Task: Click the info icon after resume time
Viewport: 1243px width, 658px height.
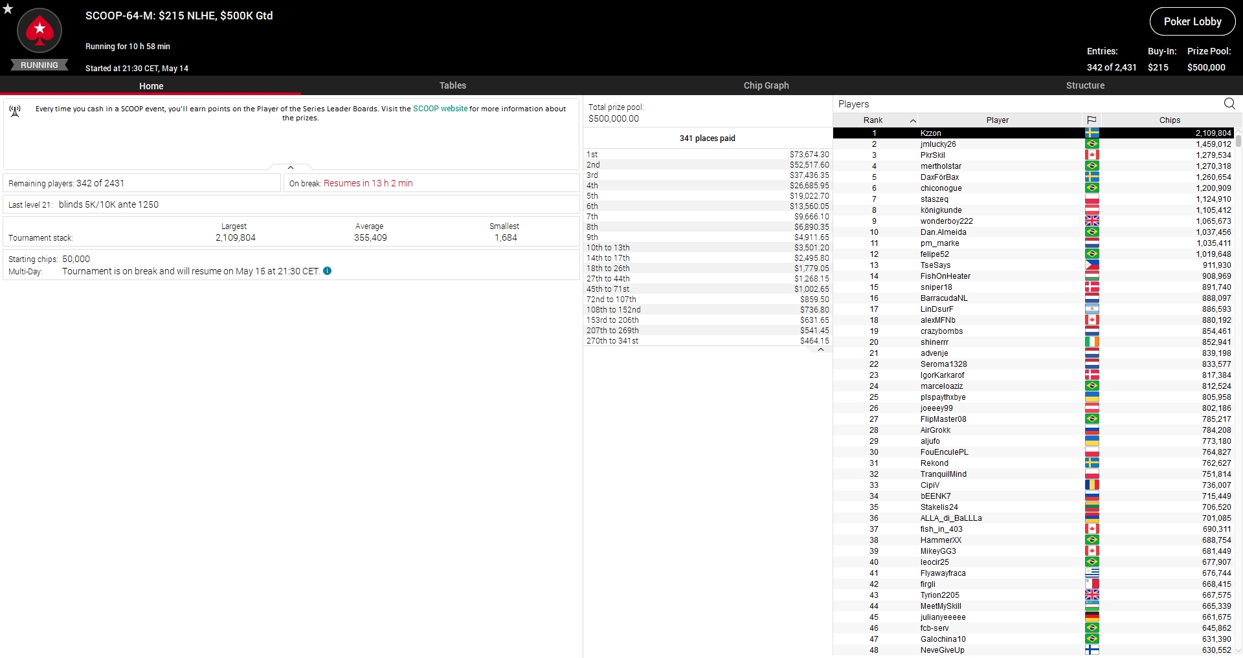Action: click(x=328, y=271)
